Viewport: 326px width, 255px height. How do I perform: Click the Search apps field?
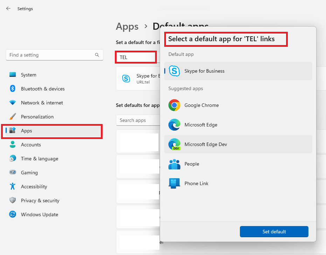138,121
